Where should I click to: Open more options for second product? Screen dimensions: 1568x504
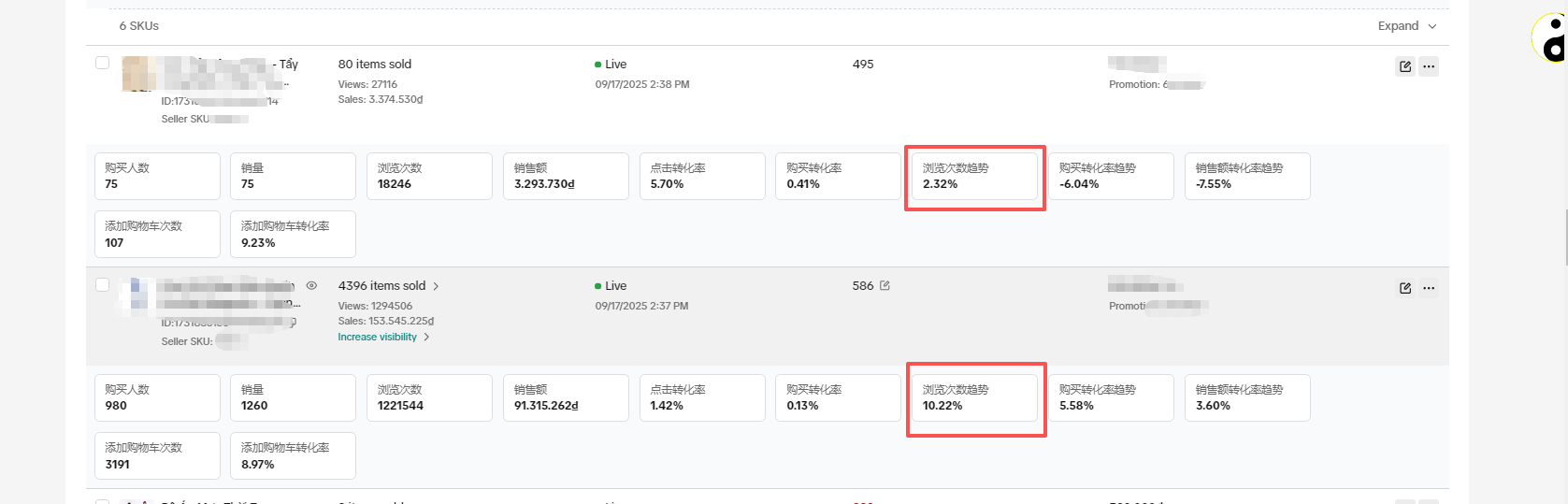point(1429,288)
